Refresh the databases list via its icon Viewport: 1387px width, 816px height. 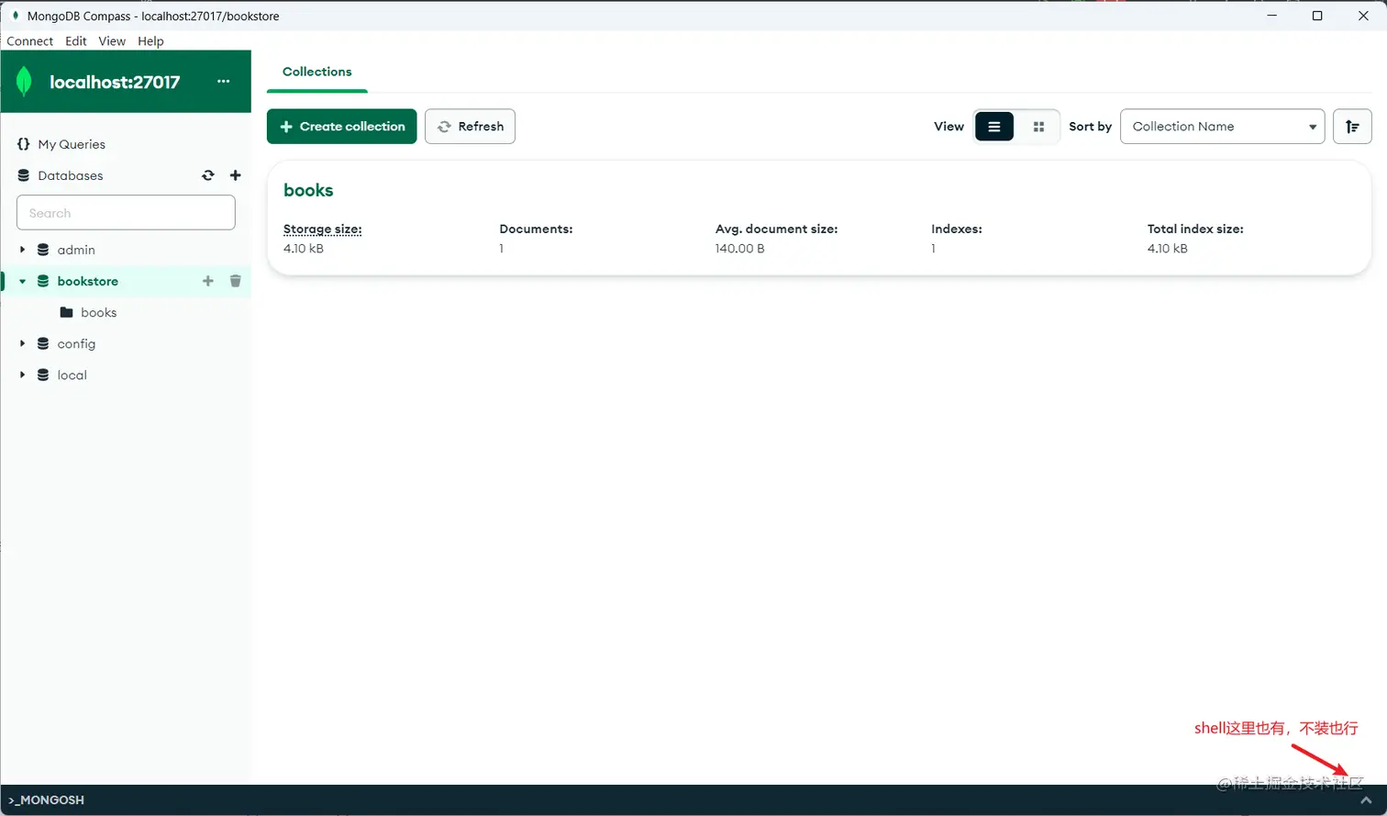[208, 175]
